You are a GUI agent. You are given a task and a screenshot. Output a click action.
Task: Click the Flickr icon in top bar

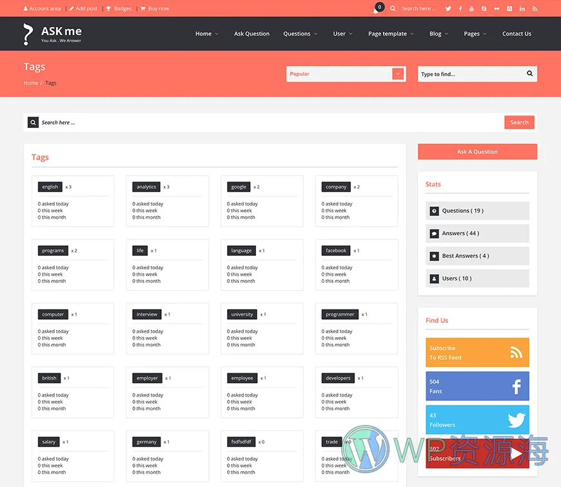coord(497,8)
